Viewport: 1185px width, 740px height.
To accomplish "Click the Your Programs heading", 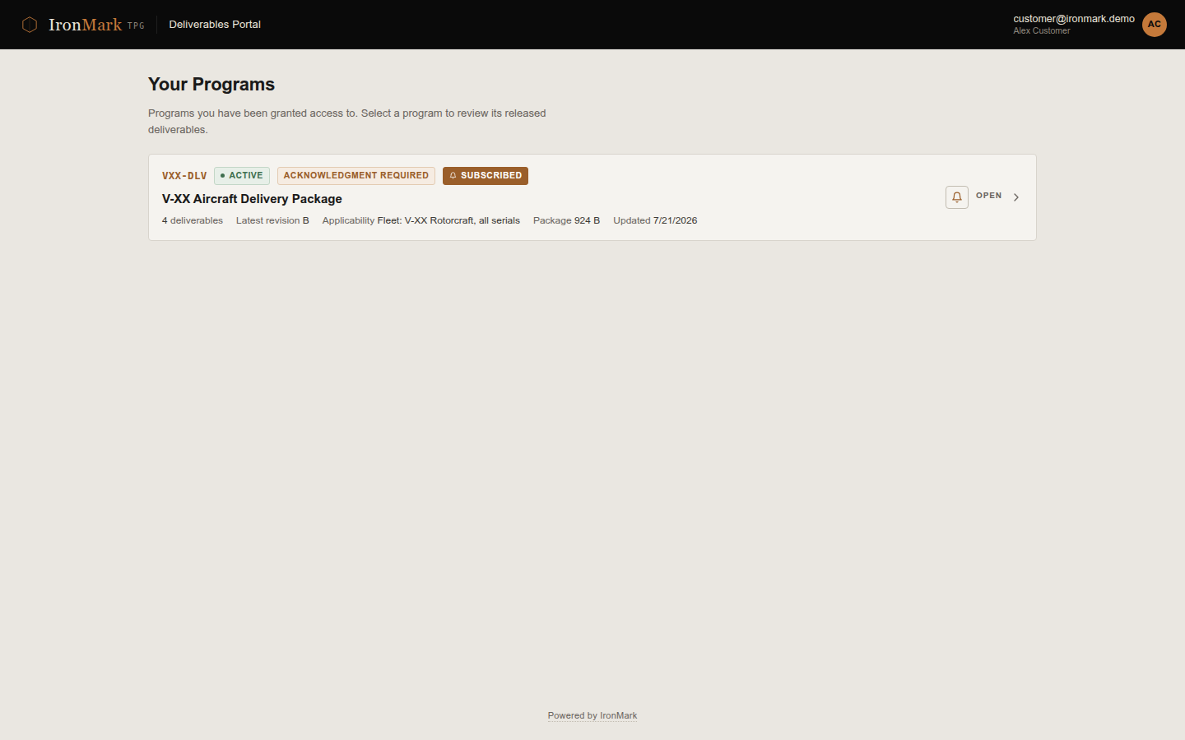I will click(211, 85).
